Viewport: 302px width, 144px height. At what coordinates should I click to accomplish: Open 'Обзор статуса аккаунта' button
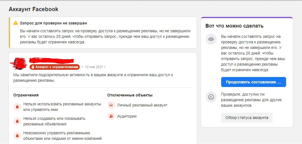click(247, 118)
